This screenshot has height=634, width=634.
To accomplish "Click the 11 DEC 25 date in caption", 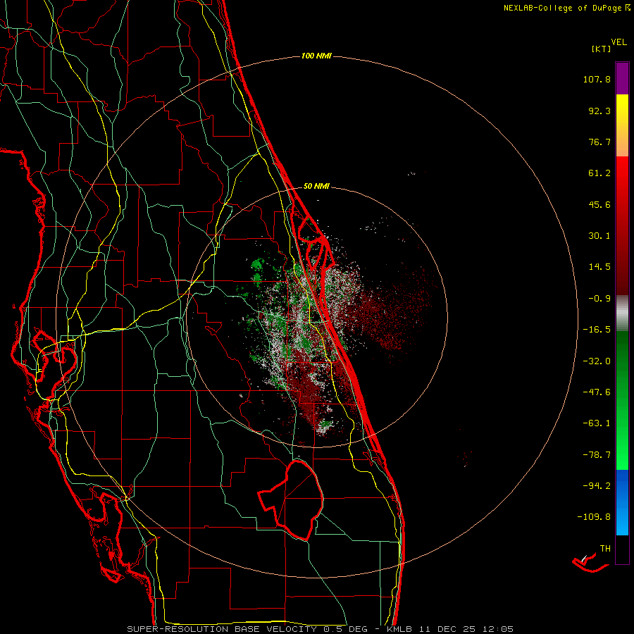I will pos(447,629).
